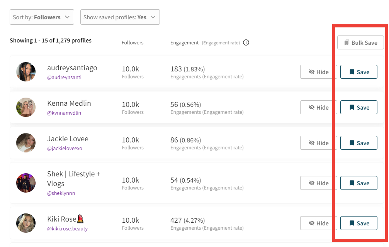The height and width of the screenshot is (247, 389).
Task: Hide the Shek Lifestyle Vlogs profile
Action: click(318, 183)
